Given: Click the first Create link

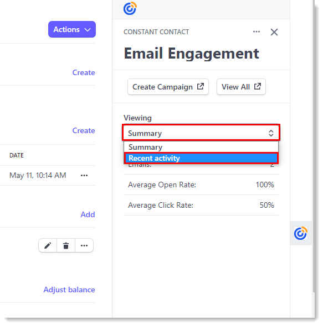Looking at the screenshot, I should pyautogui.click(x=84, y=72).
